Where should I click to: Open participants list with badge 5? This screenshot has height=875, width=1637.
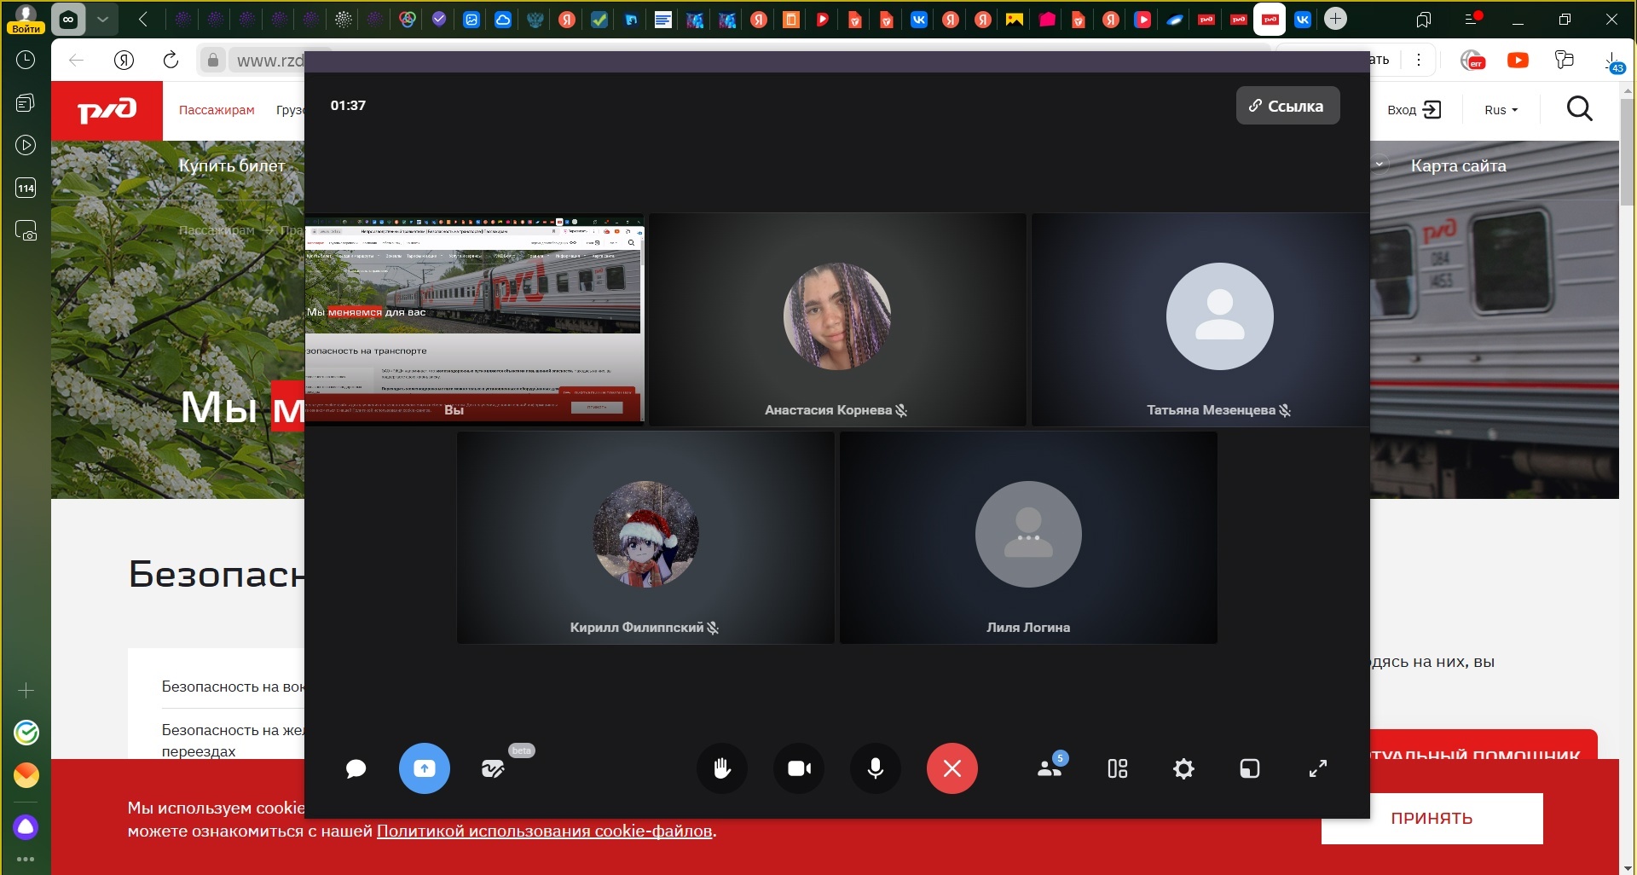click(1050, 768)
